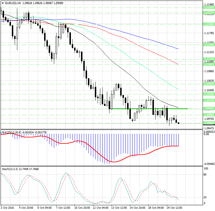The image size is (215, 211).
Task: Click the 3 Oct 2016 date label
Action: (8, 208)
